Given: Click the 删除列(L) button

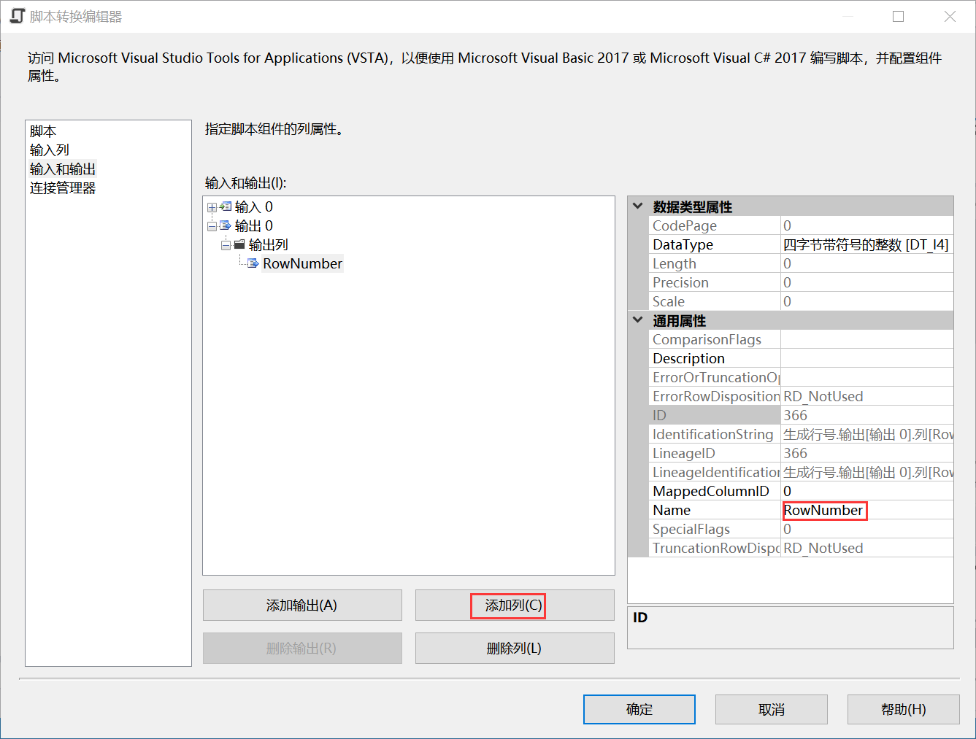Looking at the screenshot, I should pos(515,649).
